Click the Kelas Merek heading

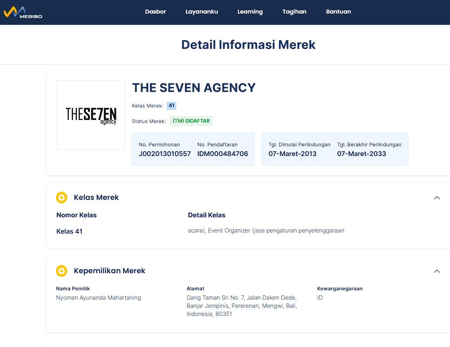point(96,198)
